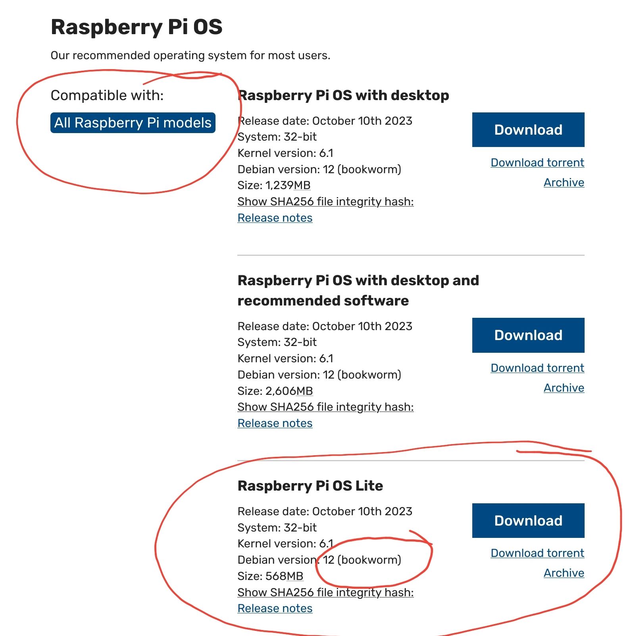Click the Raspberry Pi OS Lite heading

pos(310,486)
